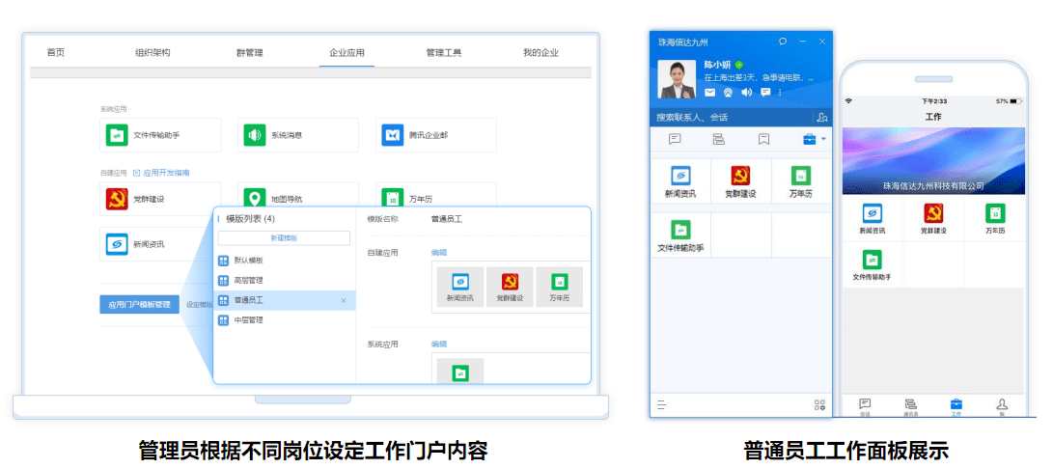1053x469 pixels.
Task: Click the green online status badge beside 陈小妍
Action: click(x=738, y=65)
